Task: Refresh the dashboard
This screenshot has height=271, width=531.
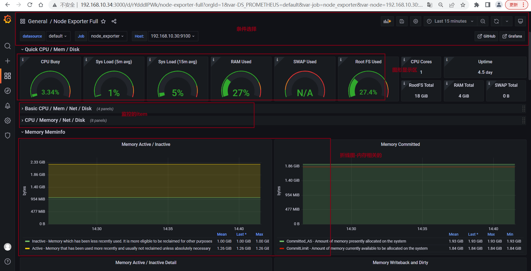Action: 496,21
